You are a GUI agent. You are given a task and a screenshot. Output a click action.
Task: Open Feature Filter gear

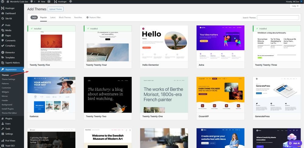coord(93,17)
